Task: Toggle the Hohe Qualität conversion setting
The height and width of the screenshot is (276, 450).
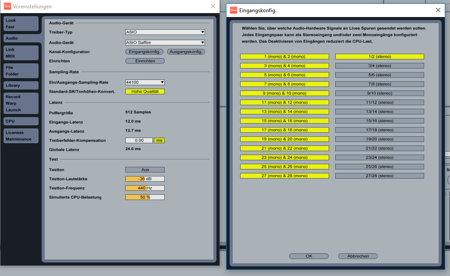Action: pyautogui.click(x=145, y=92)
